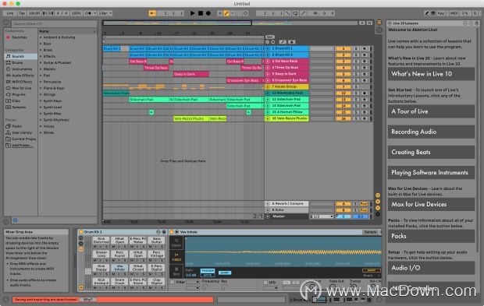Viewport: 484px width, 306px height.
Task: Toggle the Draw Mode pencil icon
Action: pos(426,13)
